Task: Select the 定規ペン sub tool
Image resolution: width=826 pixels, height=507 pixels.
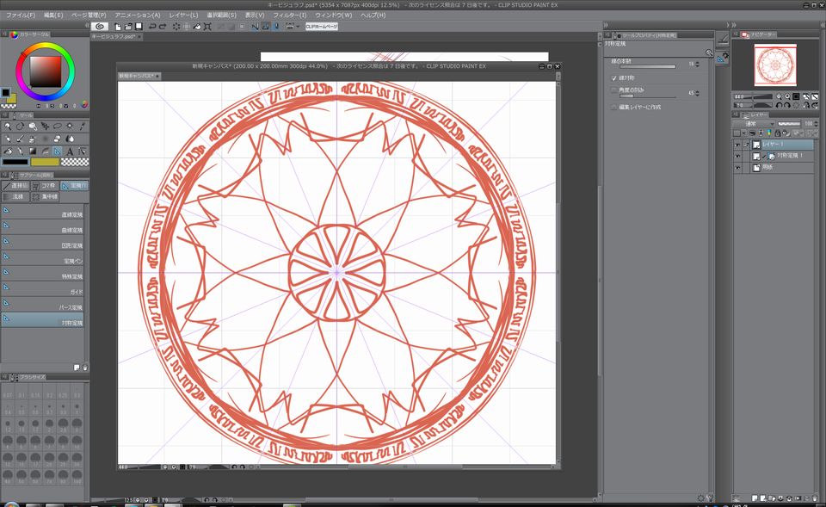Action: tap(43, 257)
